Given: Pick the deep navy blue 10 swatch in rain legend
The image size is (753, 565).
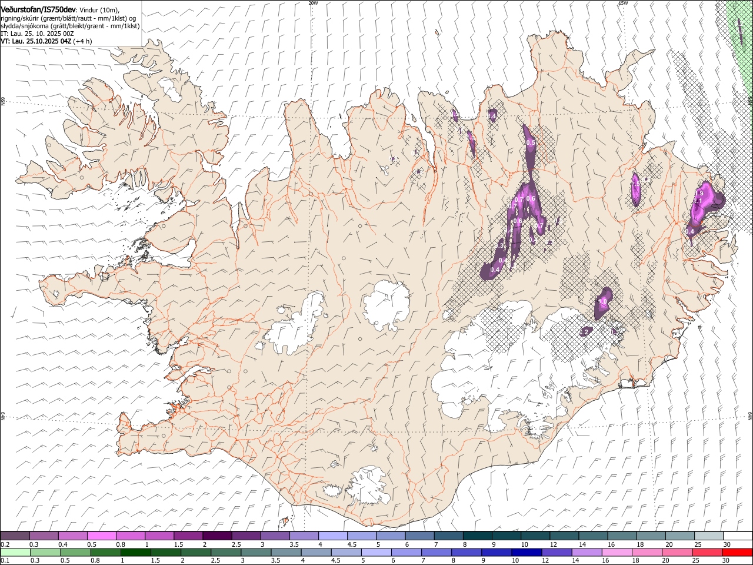Looking at the screenshot, I should coord(527,552).
